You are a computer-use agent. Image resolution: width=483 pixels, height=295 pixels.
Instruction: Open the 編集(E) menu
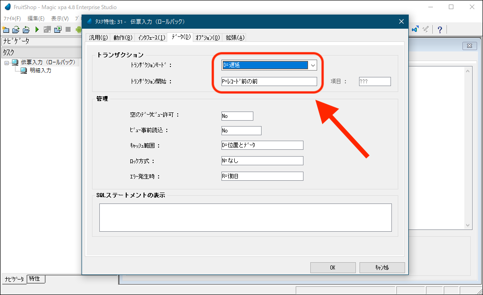pyautogui.click(x=36, y=19)
